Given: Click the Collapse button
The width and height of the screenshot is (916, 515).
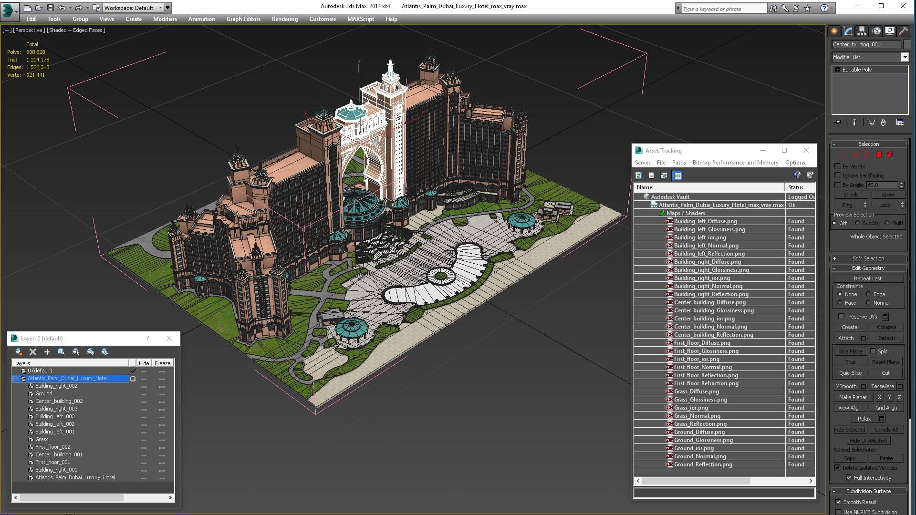Looking at the screenshot, I should click(x=886, y=327).
